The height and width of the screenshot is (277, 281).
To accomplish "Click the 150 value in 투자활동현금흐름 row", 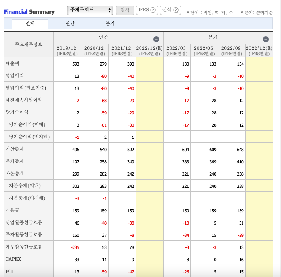I will click(x=76, y=235).
